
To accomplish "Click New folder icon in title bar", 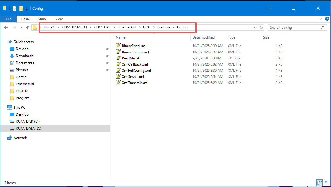I will [x=21, y=8].
